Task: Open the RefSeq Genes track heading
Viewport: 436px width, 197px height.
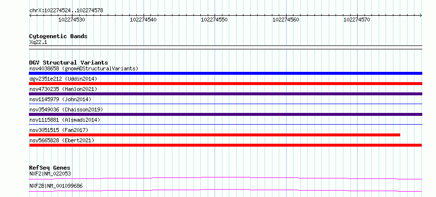Action: [50, 168]
